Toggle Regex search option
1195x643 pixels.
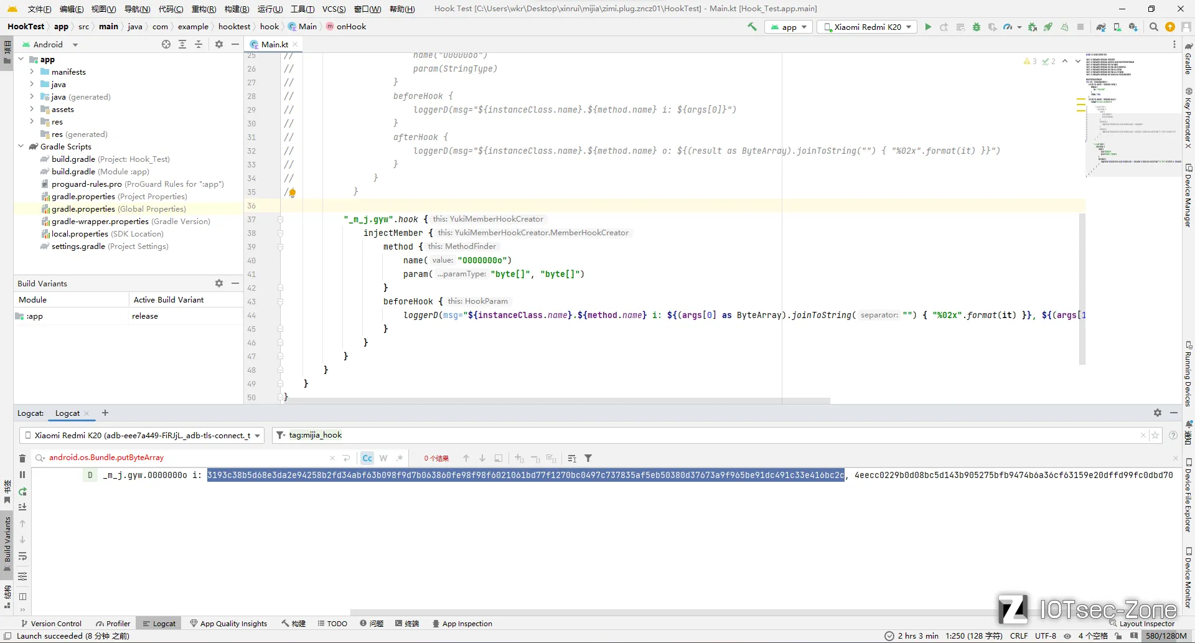click(400, 458)
